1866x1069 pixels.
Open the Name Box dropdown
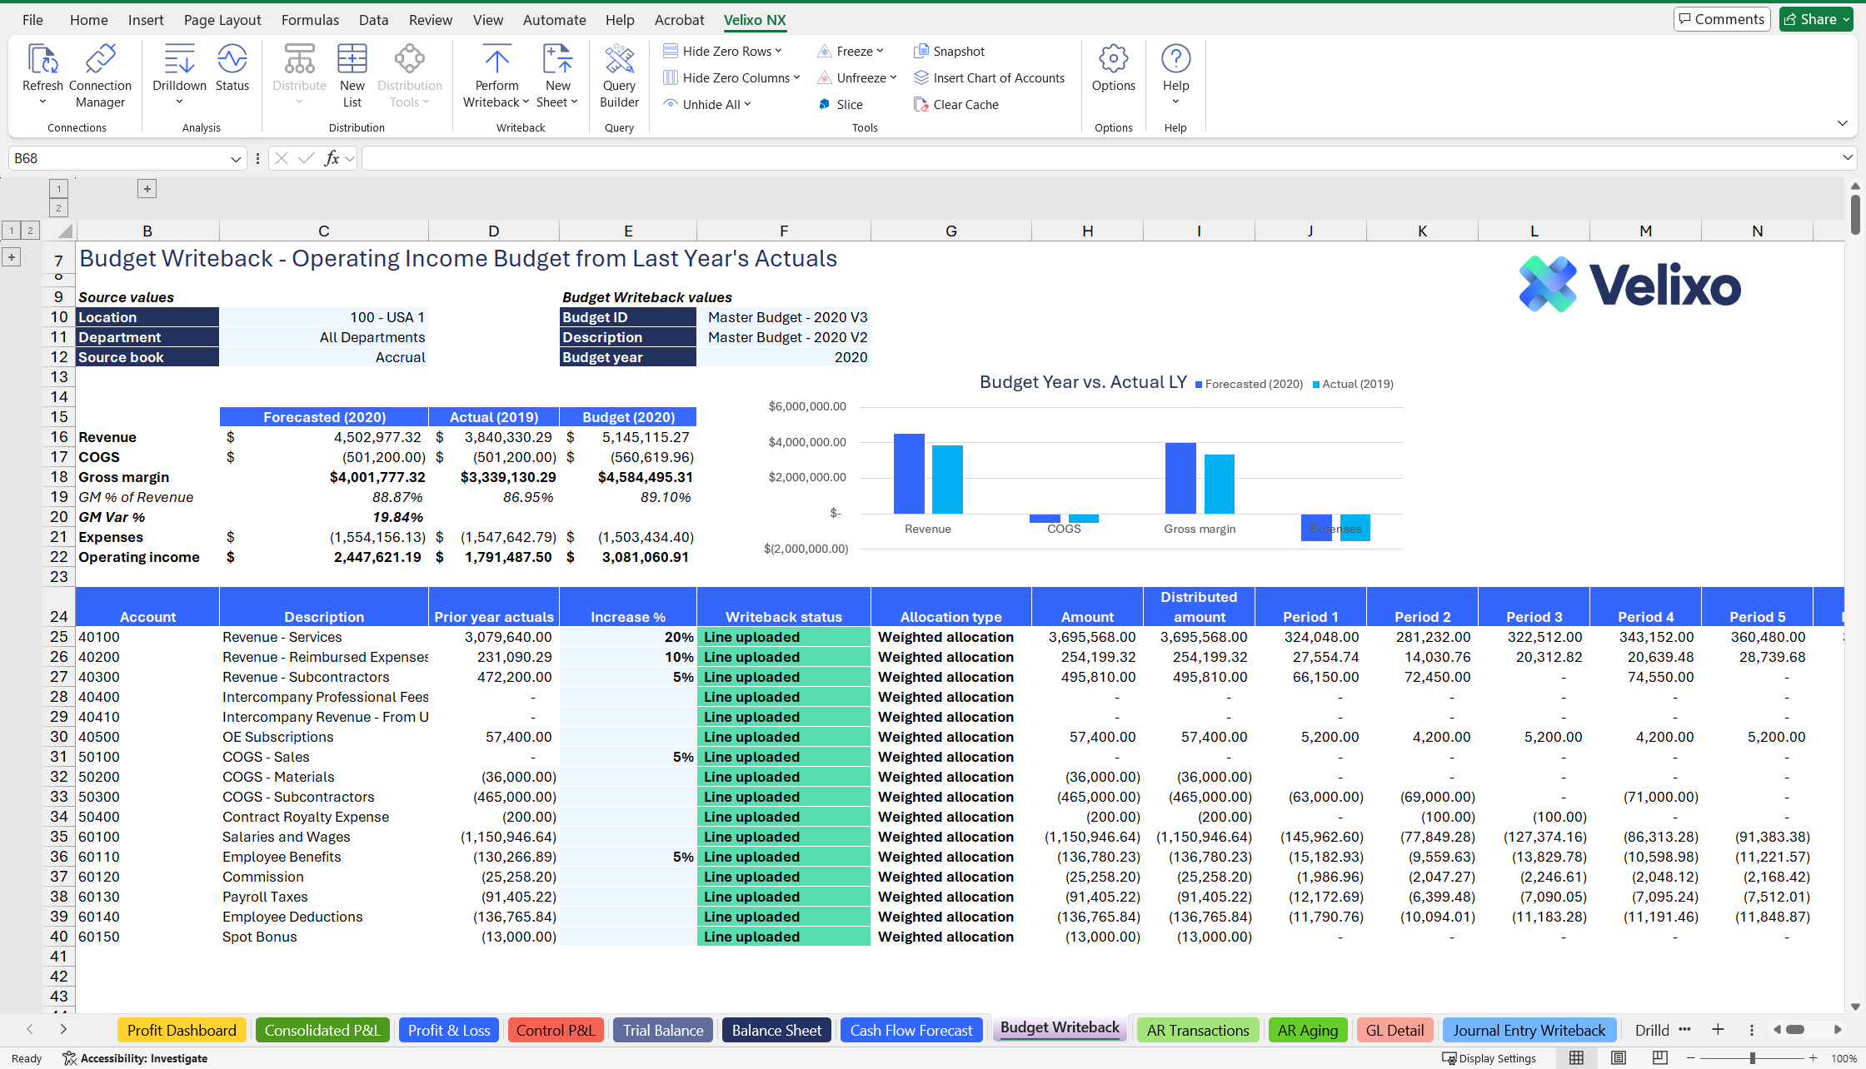point(236,158)
